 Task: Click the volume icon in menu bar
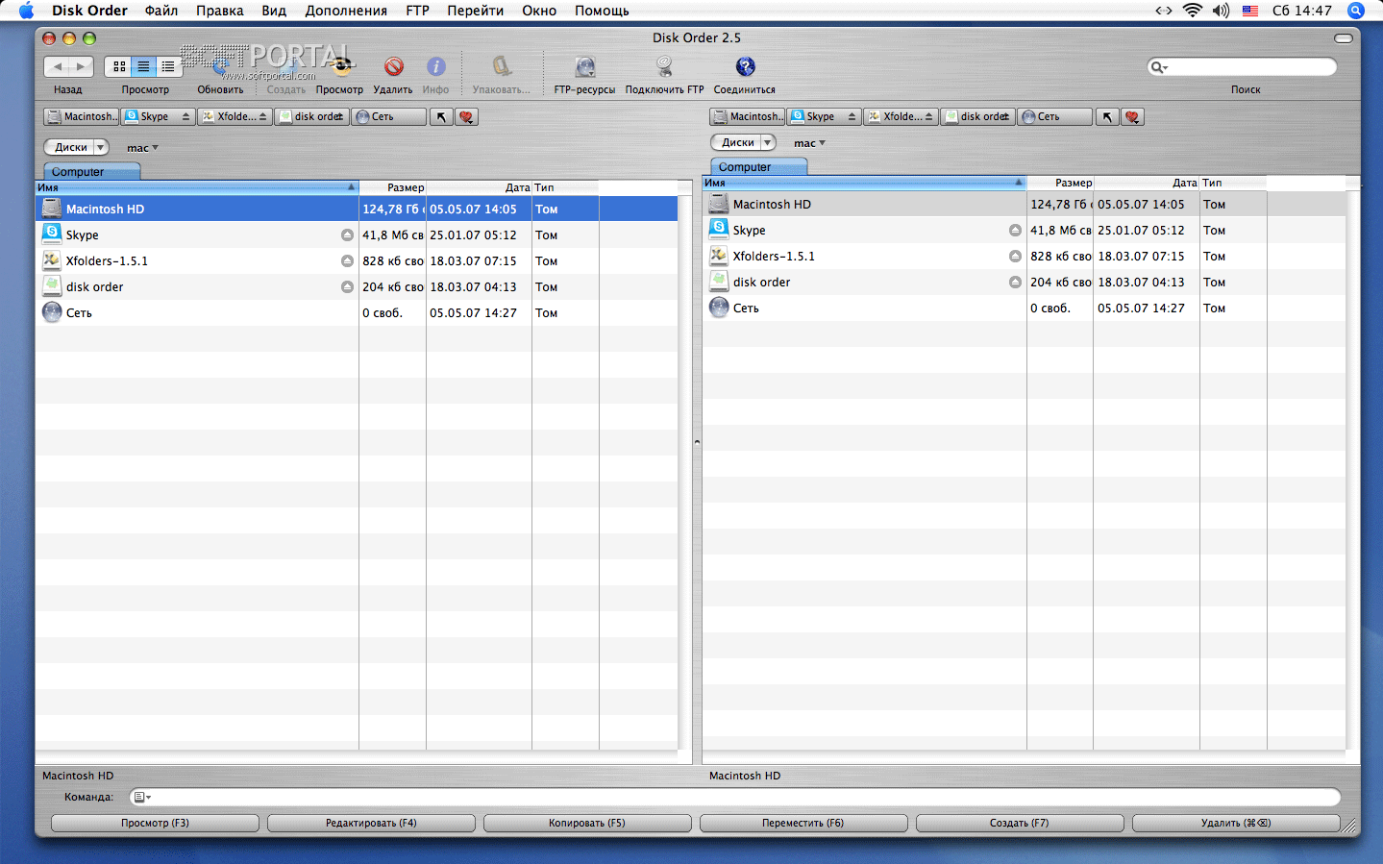[x=1221, y=11]
